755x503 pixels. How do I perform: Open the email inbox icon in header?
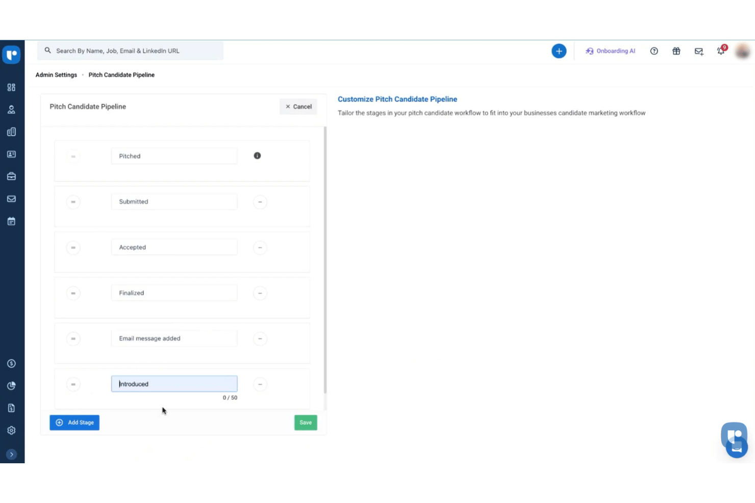tap(699, 51)
